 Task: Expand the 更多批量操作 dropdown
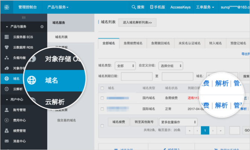(178, 122)
